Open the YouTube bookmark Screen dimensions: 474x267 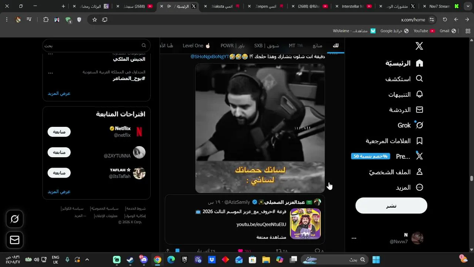(x=424, y=31)
